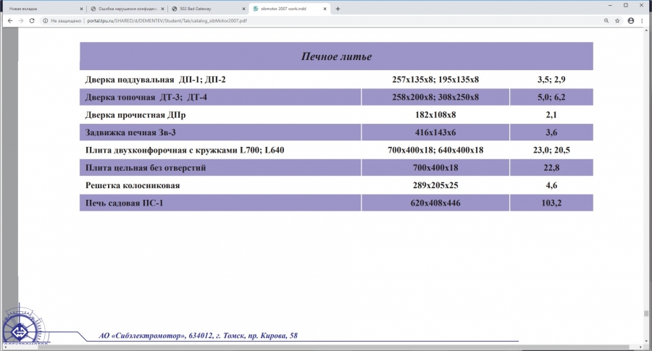This screenshot has width=652, height=351.
Task: Click the Sibelektromotor logo in the footer
Action: [x=22, y=329]
